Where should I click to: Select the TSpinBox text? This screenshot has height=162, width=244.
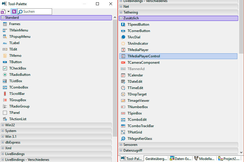[135, 113]
